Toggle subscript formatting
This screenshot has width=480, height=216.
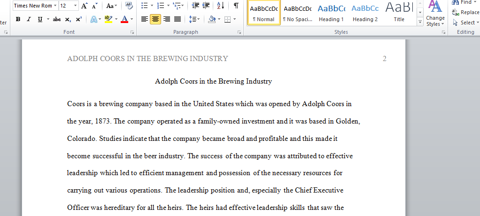point(68,19)
